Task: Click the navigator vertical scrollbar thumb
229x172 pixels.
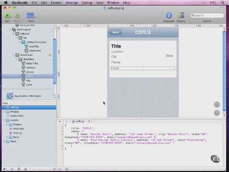Action: coord(55,62)
